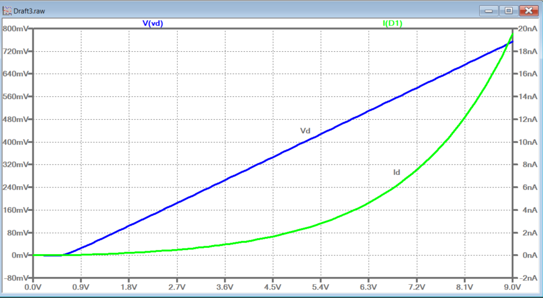The width and height of the screenshot is (543, 298).
Task: Click the 400mV left axis label
Action: tap(15, 142)
